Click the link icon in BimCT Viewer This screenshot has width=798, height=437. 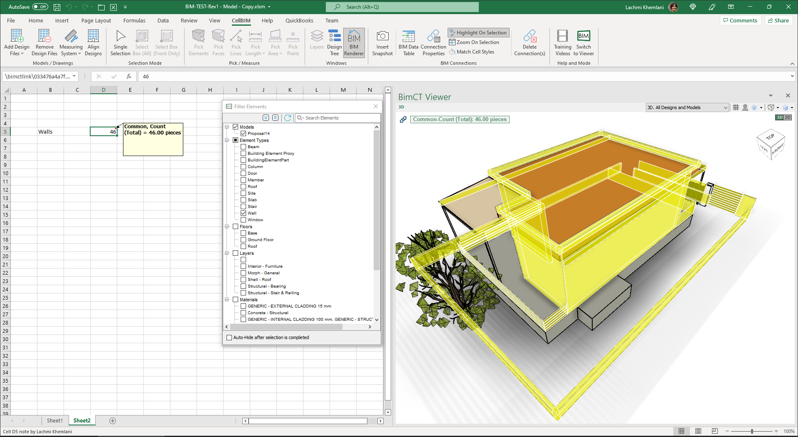[403, 120]
